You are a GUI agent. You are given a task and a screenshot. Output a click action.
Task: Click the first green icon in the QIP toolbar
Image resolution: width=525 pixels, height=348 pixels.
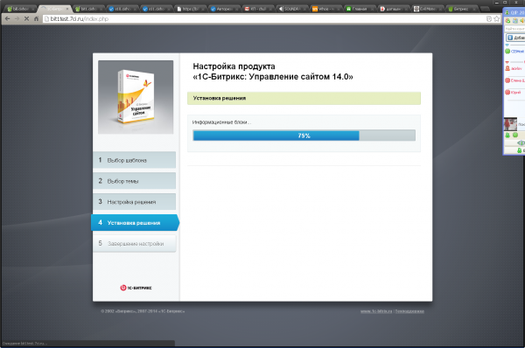(x=507, y=21)
